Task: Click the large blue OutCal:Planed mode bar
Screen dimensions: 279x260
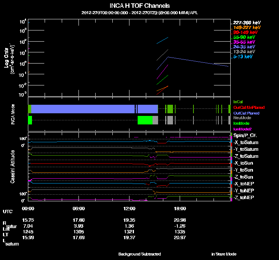Action: tap(83, 109)
